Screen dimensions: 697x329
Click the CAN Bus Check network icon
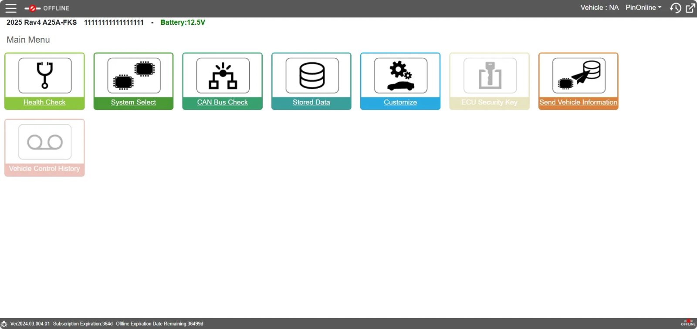[223, 76]
